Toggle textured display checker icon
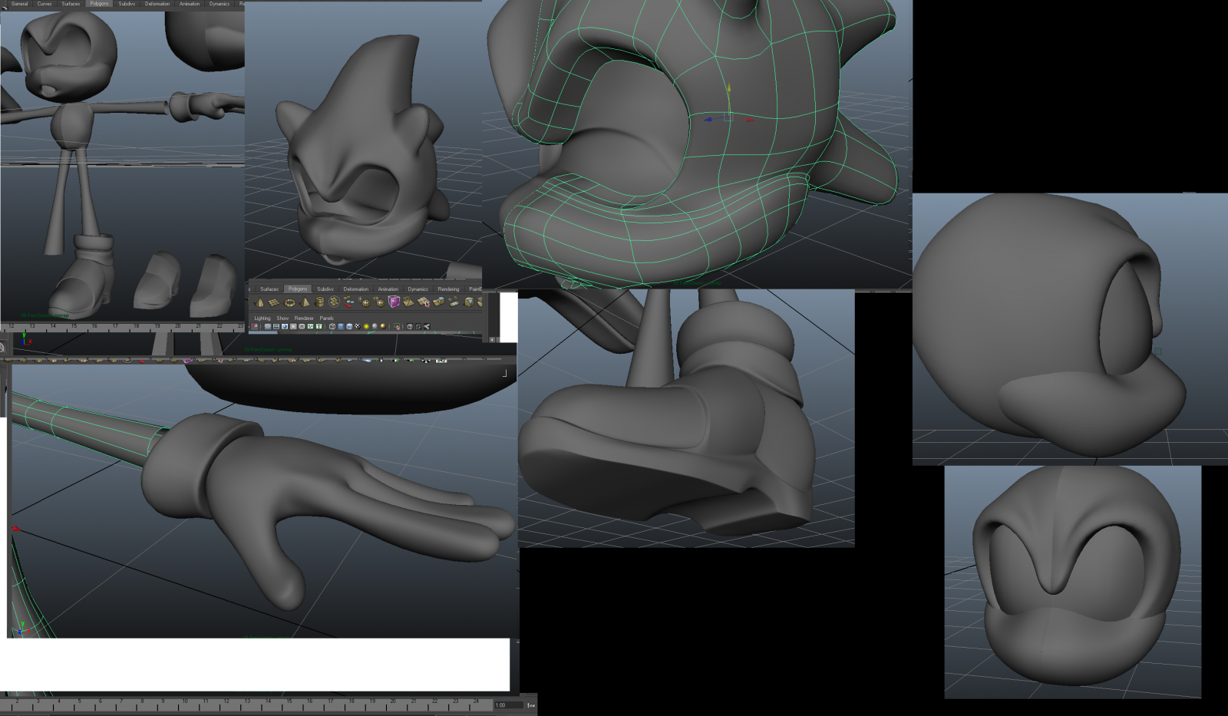Image resolution: width=1228 pixels, height=716 pixels. click(x=357, y=326)
